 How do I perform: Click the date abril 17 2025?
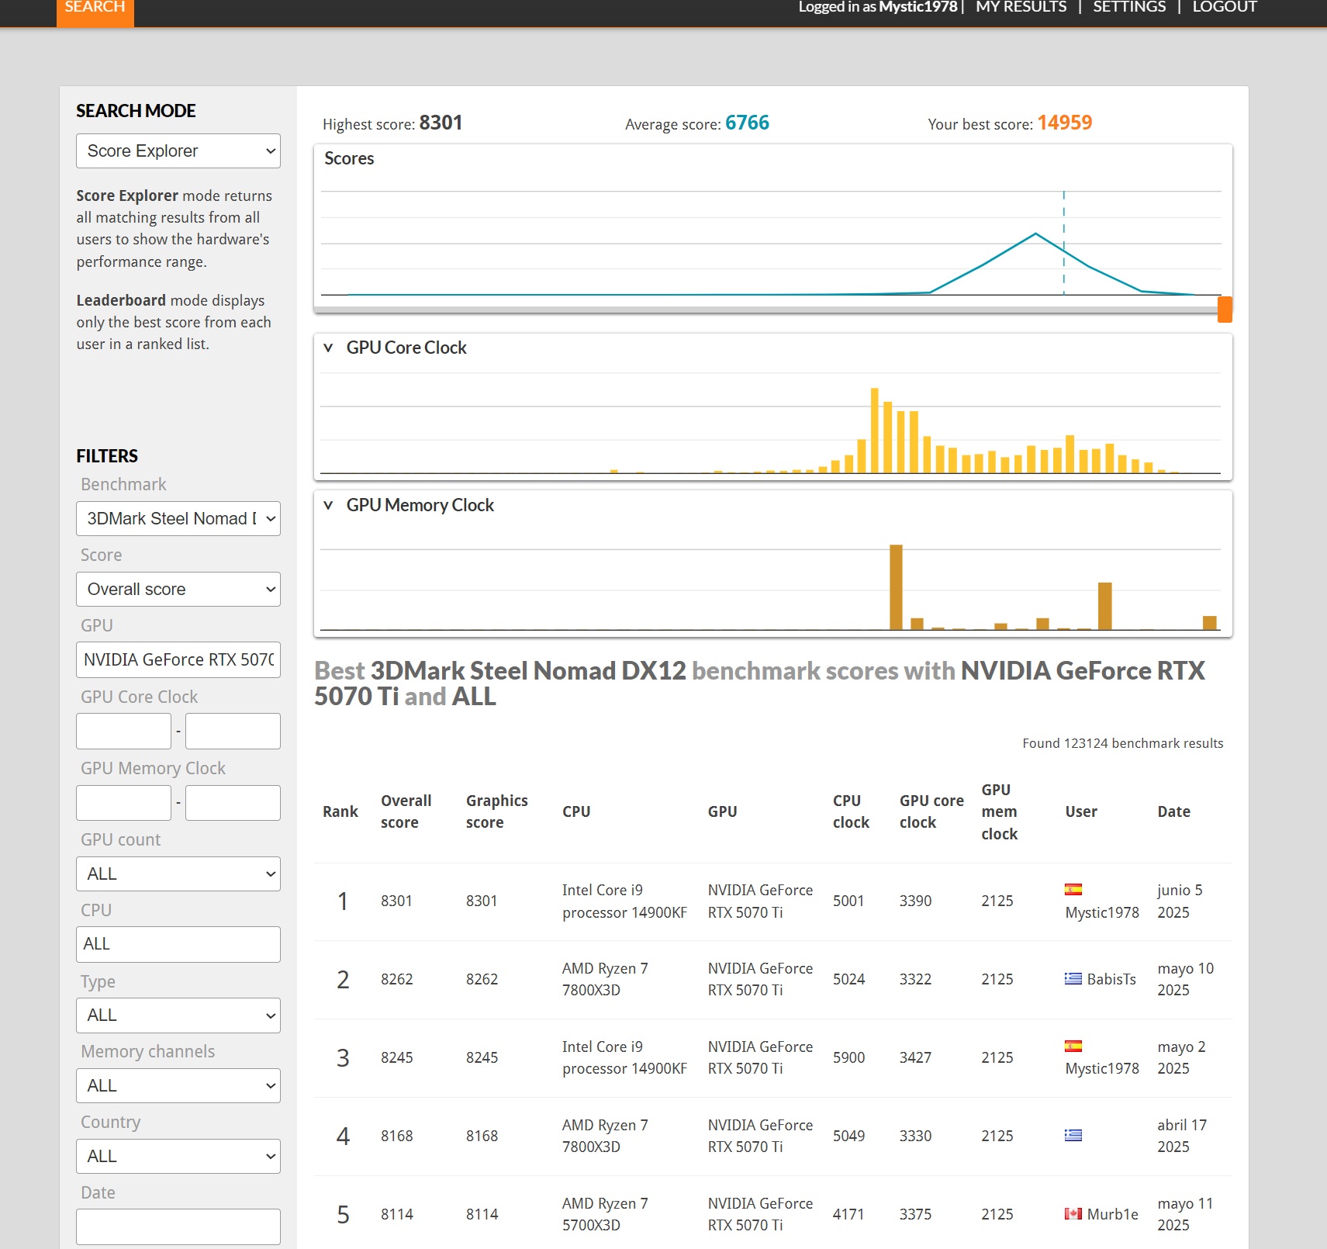[1182, 1136]
